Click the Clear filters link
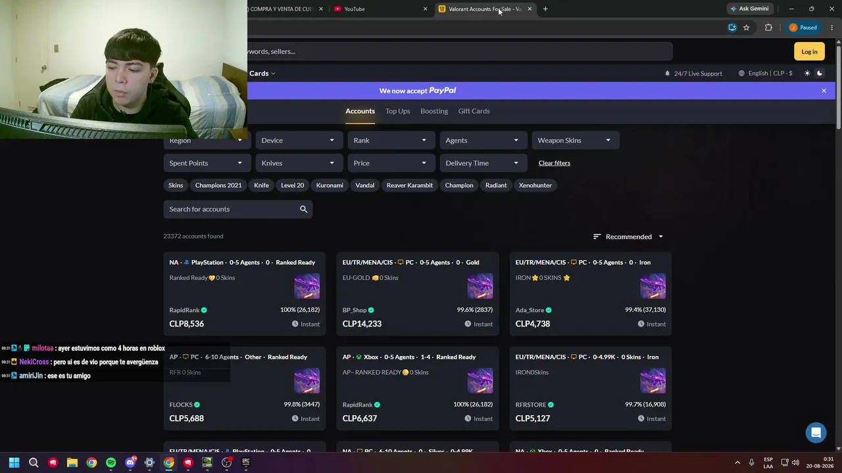This screenshot has height=473, width=842. click(555, 163)
